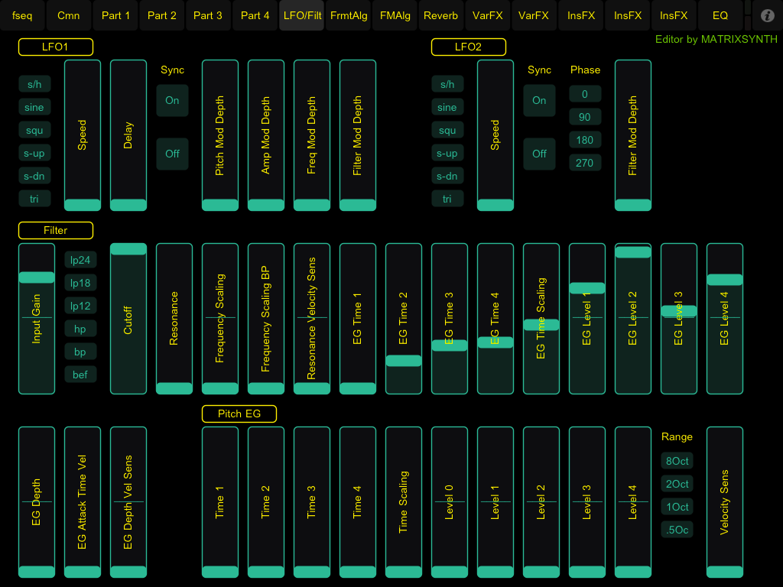Open the info icon in top-right corner
The width and height of the screenshot is (783, 587).
click(x=767, y=15)
